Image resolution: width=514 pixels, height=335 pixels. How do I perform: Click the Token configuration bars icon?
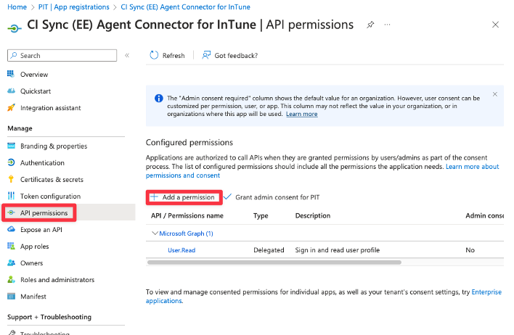(x=11, y=196)
